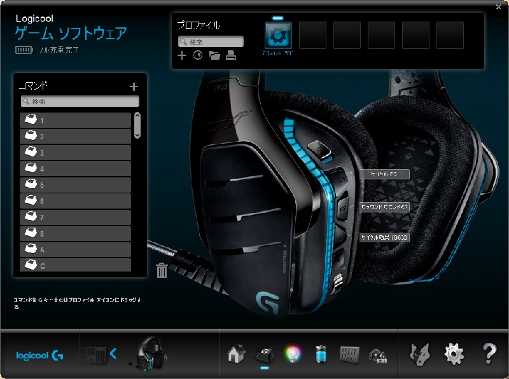The image size is (509, 379).
Task: Select command "4" in the command list
Action: (x=75, y=169)
